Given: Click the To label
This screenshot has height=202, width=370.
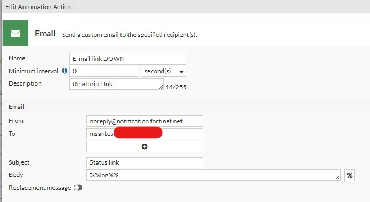Looking at the screenshot, I should pos(12,134).
